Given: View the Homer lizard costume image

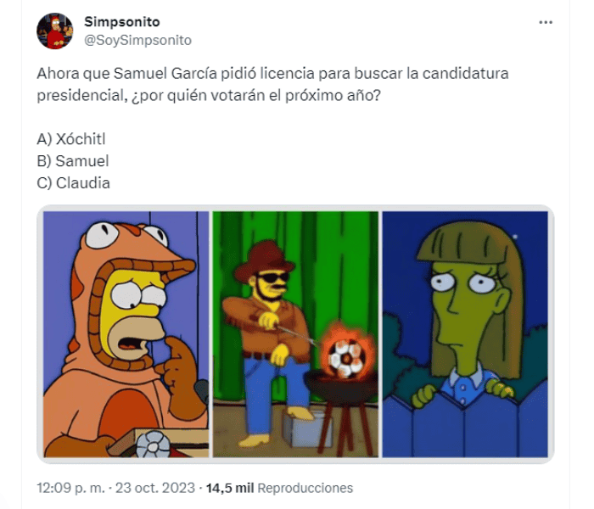Looking at the screenshot, I should 126,334.
